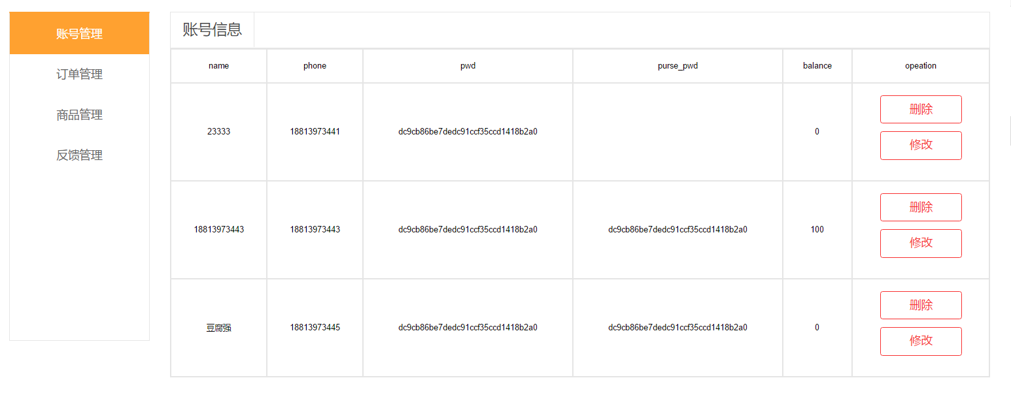Viewport: 1011px width, 395px height.
Task: Click 删除 for phone 18813973443 row
Action: [x=920, y=207]
